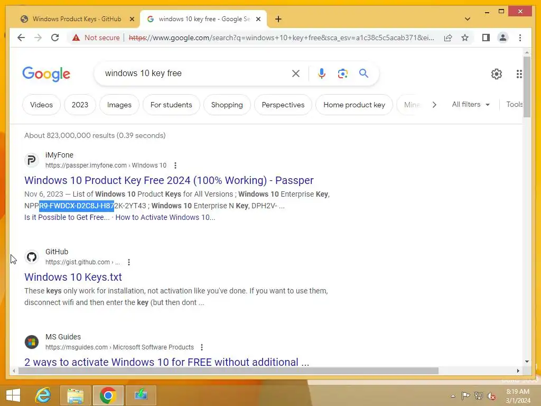This screenshot has height=406, width=541.
Task: Go back with the browser back arrow
Action: [21, 38]
